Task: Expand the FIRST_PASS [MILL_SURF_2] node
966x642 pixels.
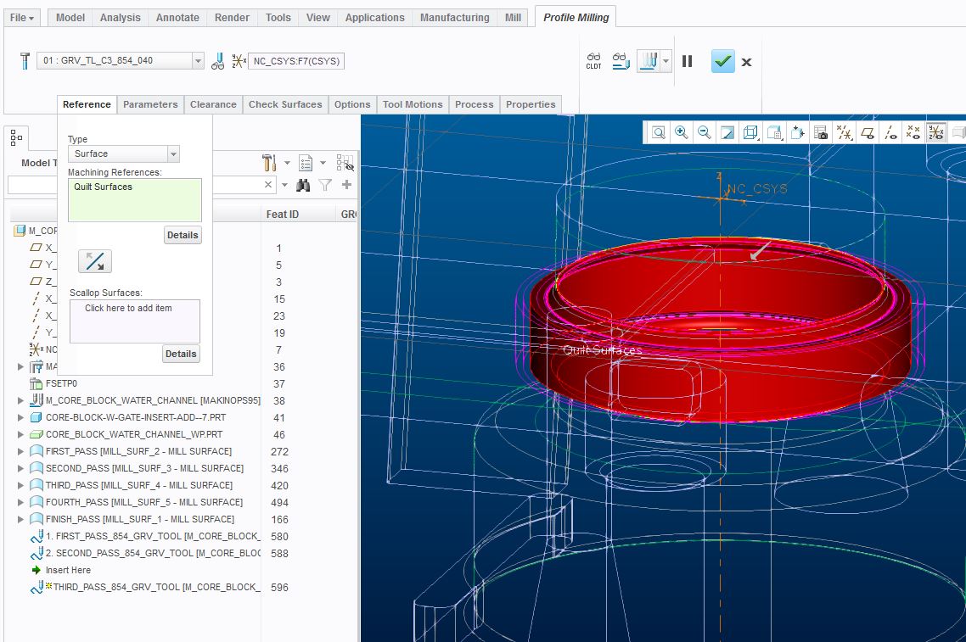Action: pos(20,451)
